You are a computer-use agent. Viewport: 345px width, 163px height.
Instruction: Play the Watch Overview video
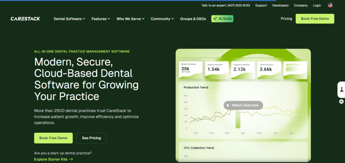point(243,105)
